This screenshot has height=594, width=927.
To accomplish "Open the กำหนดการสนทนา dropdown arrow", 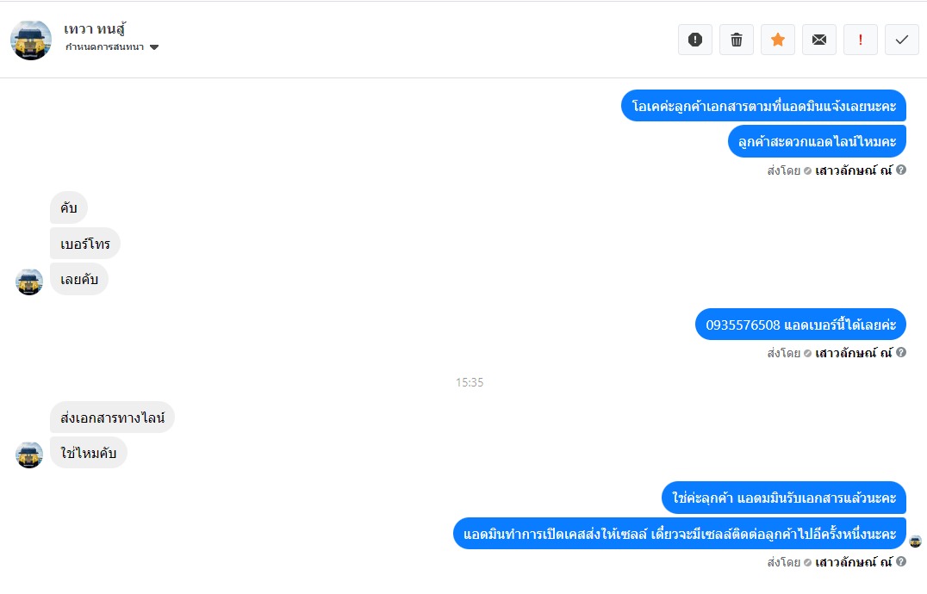I will [x=154, y=47].
